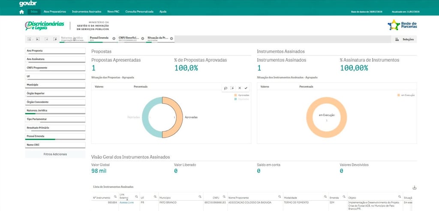This screenshot has height=211, width=439.
Task: Open the smart search selection tool
Action: tap(29, 39)
